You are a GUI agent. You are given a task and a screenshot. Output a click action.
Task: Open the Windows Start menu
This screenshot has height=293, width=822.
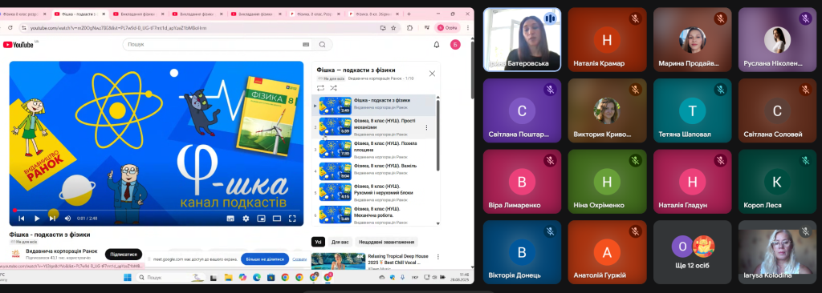point(128,277)
